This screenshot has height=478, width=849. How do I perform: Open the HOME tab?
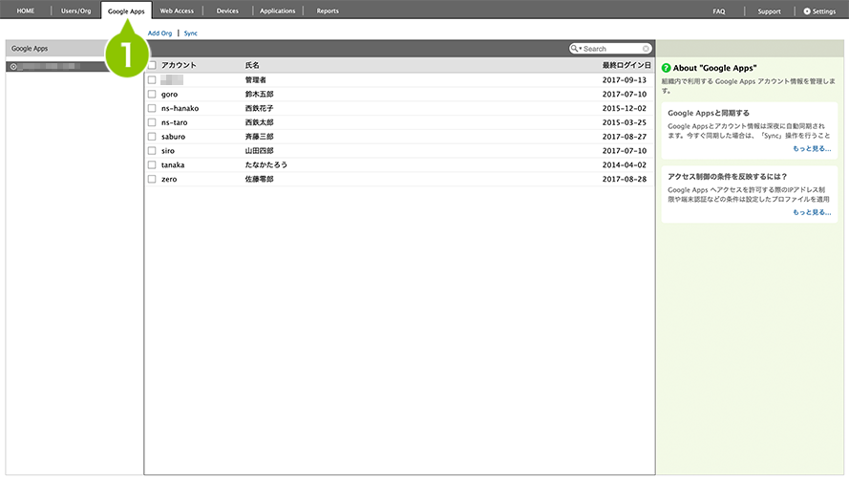point(26,11)
